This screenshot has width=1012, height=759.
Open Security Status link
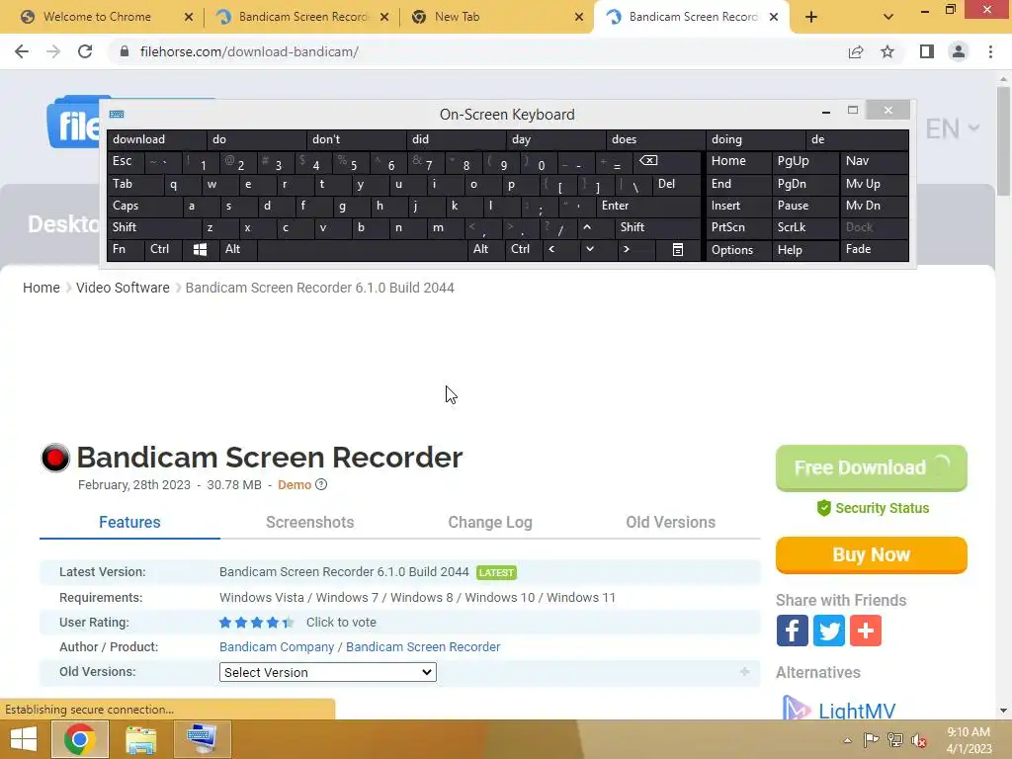coord(874,508)
